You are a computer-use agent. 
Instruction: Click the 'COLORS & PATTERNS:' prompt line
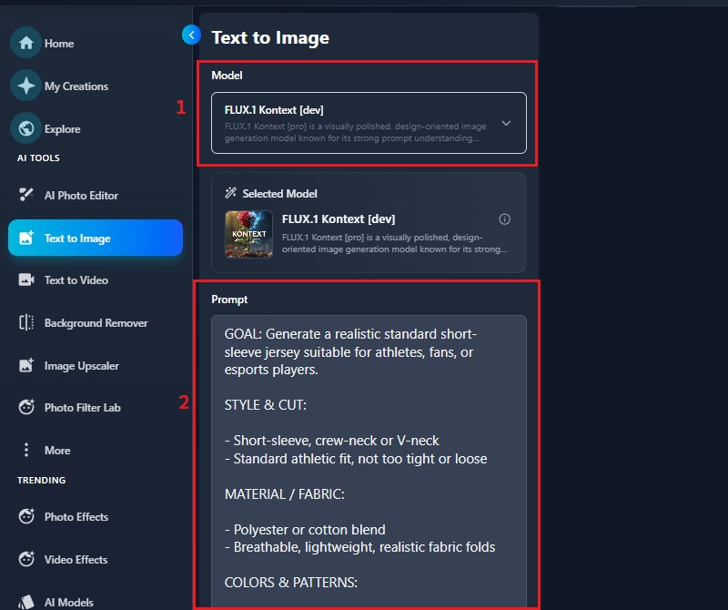click(290, 582)
